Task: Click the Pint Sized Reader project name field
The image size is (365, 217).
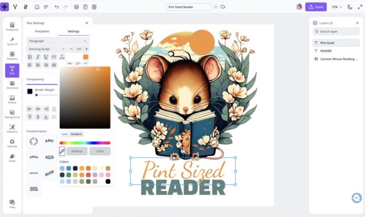Action: (x=189, y=7)
